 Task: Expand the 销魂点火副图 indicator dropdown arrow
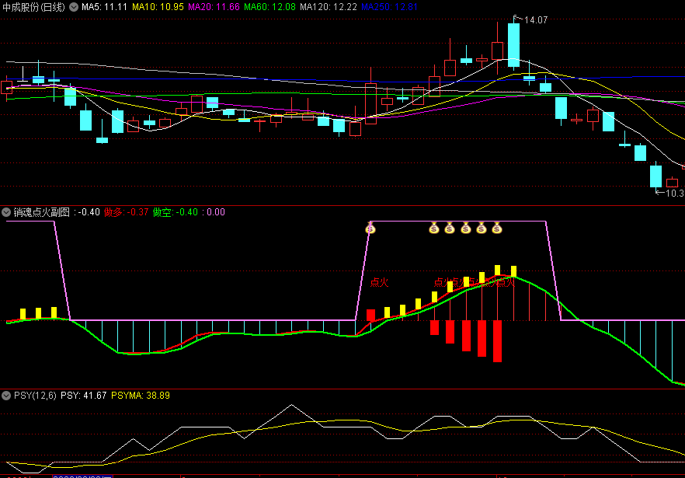pos(6,212)
